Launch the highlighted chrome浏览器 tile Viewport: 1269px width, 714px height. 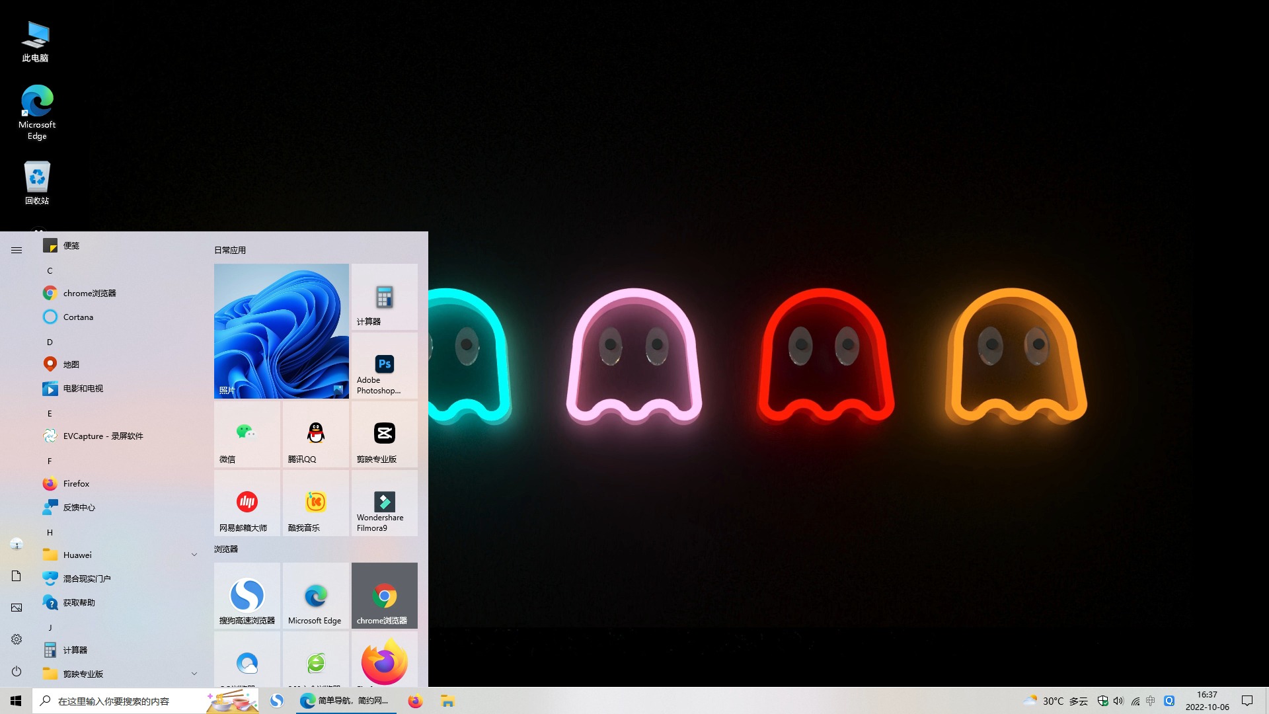(385, 596)
